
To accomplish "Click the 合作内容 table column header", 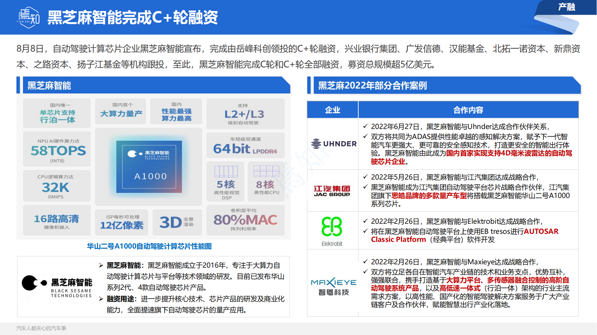I will coord(468,110).
